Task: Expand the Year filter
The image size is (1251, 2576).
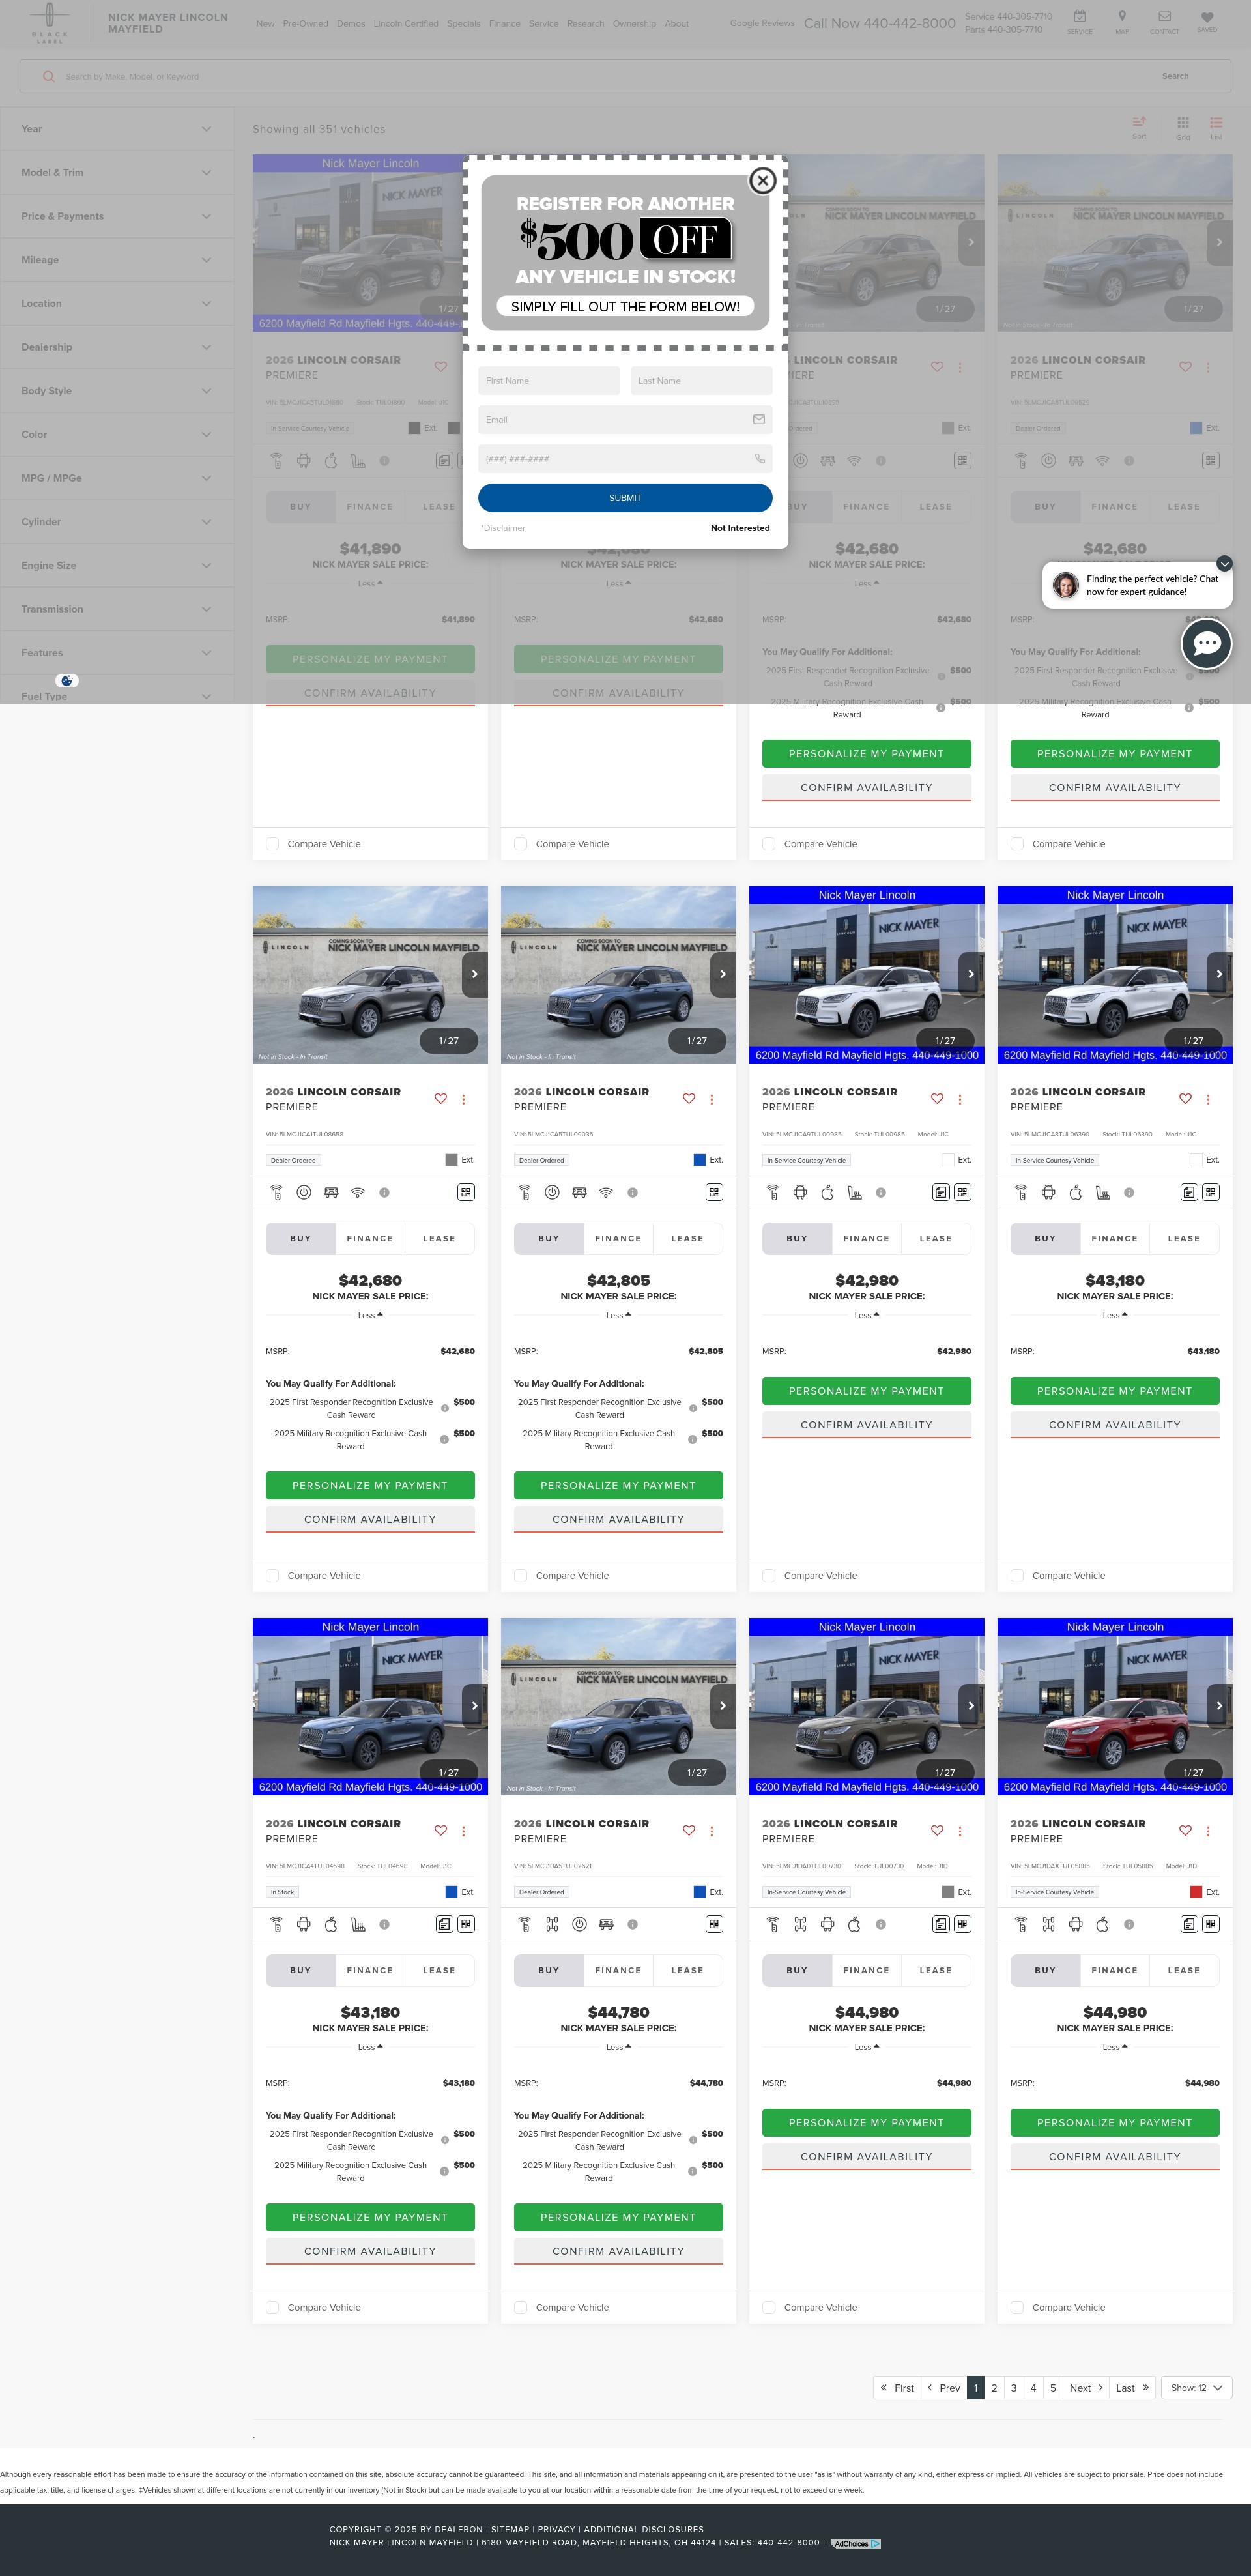Action: coord(117,129)
